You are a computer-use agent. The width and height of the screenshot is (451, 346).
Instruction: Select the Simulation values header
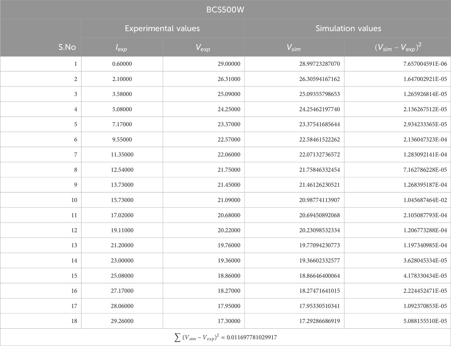348,28
